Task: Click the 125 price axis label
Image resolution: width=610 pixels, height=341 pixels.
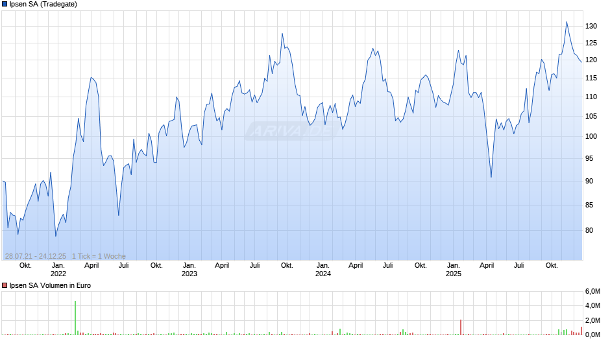Action: (x=591, y=43)
